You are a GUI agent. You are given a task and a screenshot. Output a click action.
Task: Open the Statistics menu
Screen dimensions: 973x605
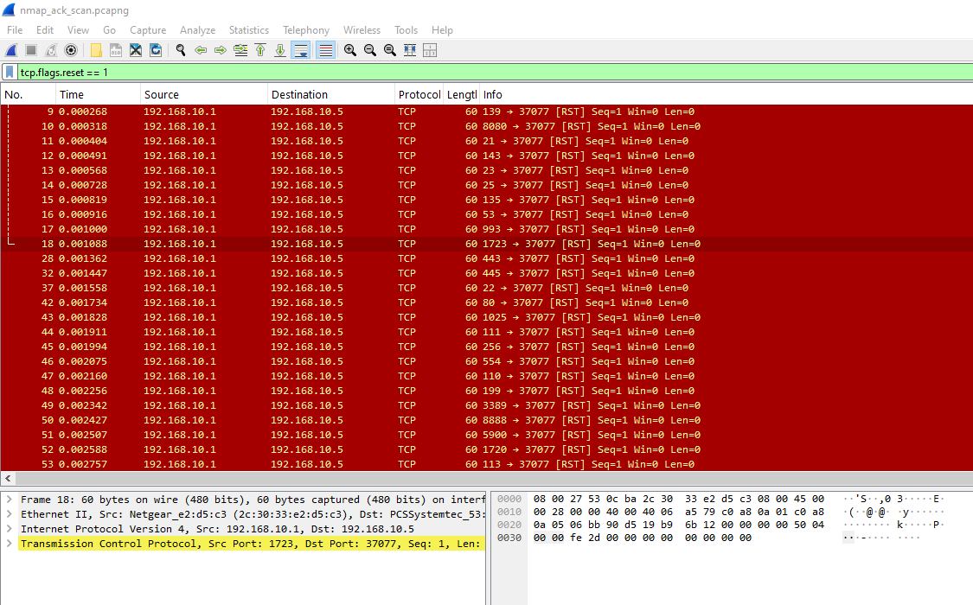click(248, 29)
